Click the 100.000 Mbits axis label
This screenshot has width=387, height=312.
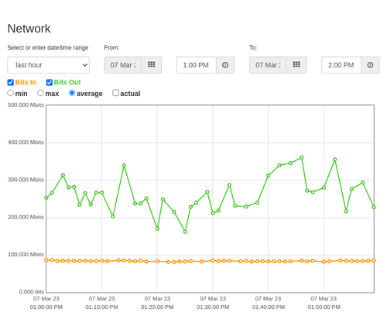tap(26, 255)
